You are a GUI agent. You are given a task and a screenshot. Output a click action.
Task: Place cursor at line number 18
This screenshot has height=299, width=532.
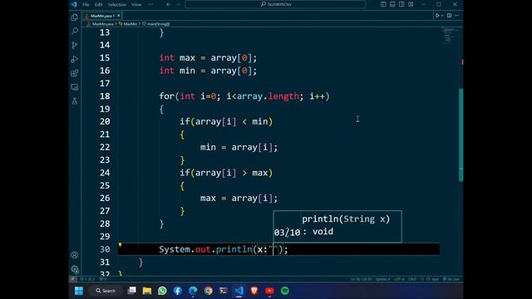coord(105,96)
